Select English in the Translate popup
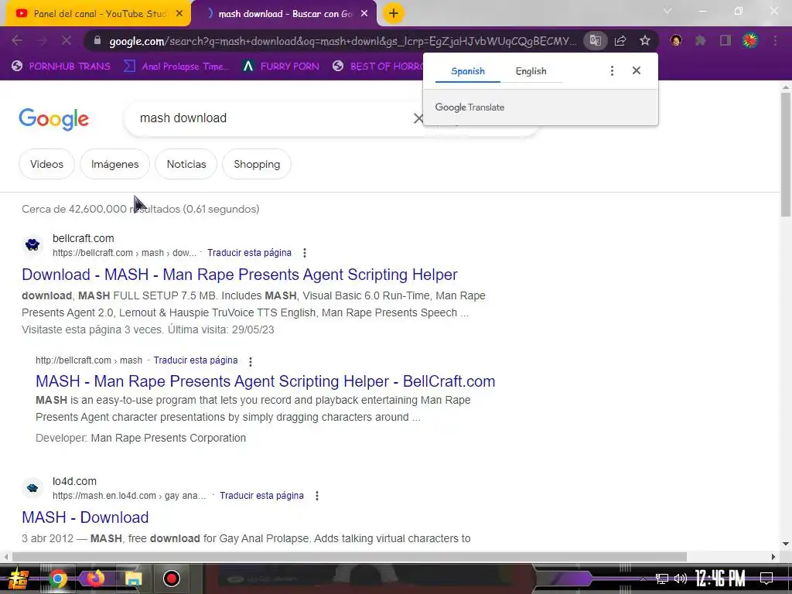This screenshot has width=792, height=594. (531, 71)
